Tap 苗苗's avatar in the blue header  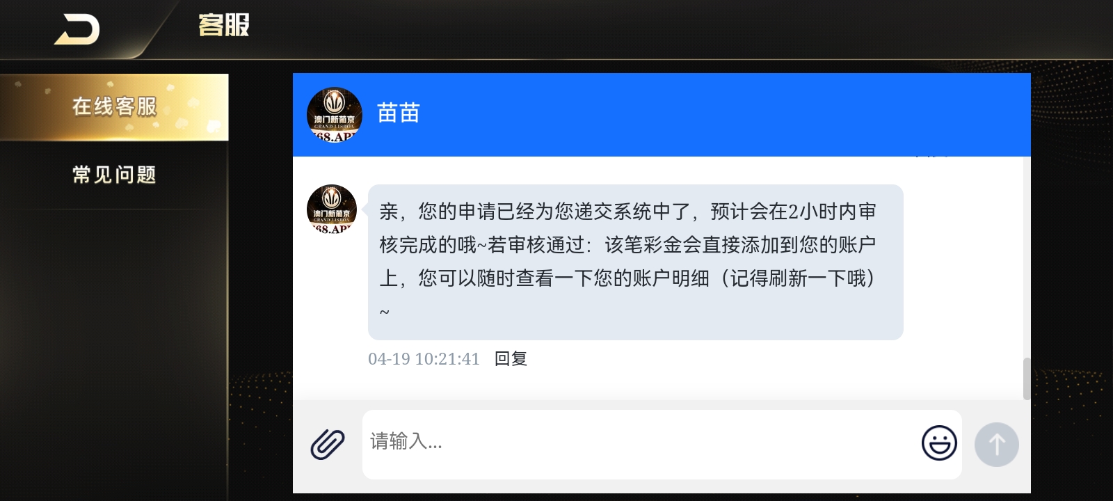335,115
